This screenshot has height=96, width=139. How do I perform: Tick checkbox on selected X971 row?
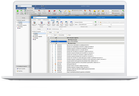(x=51, y=41)
